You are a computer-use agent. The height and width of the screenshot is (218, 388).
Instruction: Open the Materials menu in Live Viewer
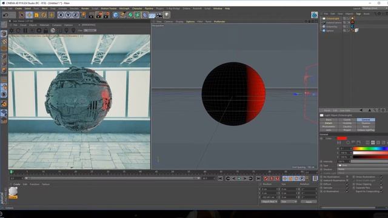point(44,25)
